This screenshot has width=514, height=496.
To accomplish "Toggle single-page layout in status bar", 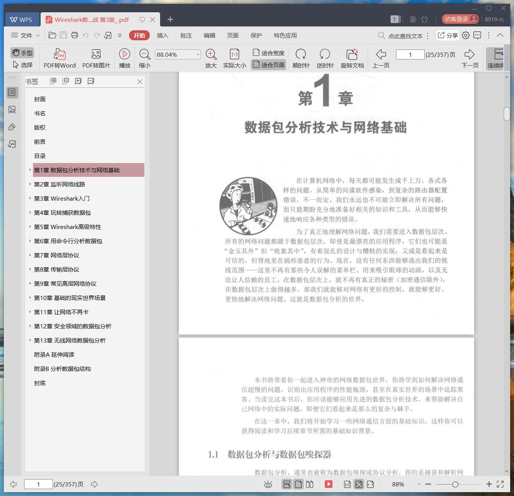I will pyautogui.click(x=298, y=484).
